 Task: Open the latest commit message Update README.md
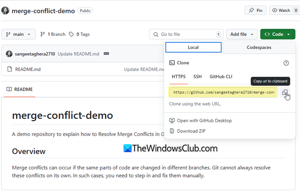[78, 54]
